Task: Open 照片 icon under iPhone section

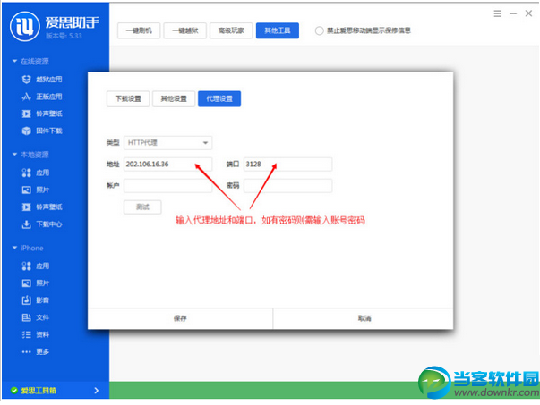Action: [x=27, y=283]
